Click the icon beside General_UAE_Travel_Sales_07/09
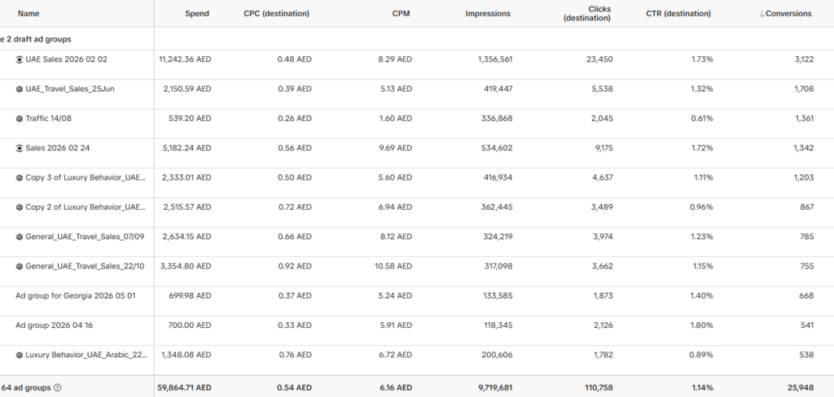The image size is (834, 397). pyautogui.click(x=20, y=237)
